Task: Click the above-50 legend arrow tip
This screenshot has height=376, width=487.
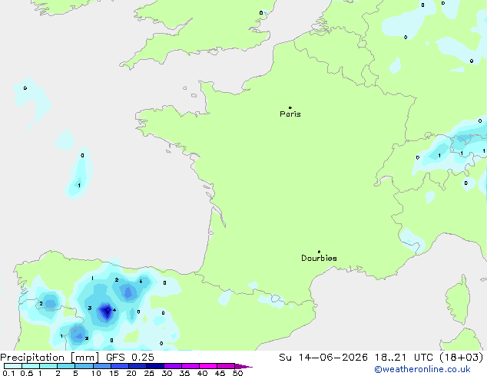Action: click(243, 366)
